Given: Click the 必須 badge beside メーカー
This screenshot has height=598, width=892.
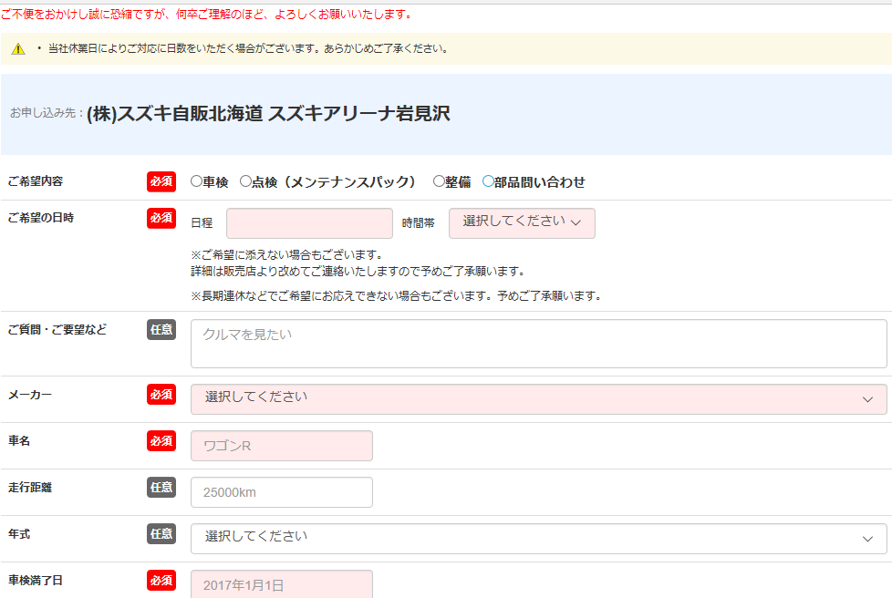Looking at the screenshot, I should (x=161, y=395).
